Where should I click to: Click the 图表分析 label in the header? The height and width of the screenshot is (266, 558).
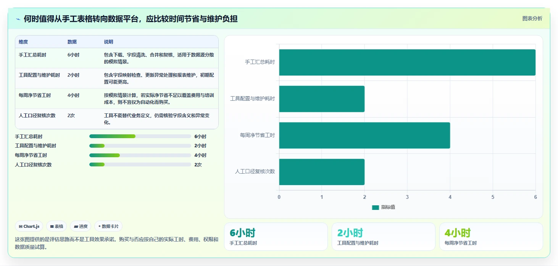tap(532, 18)
